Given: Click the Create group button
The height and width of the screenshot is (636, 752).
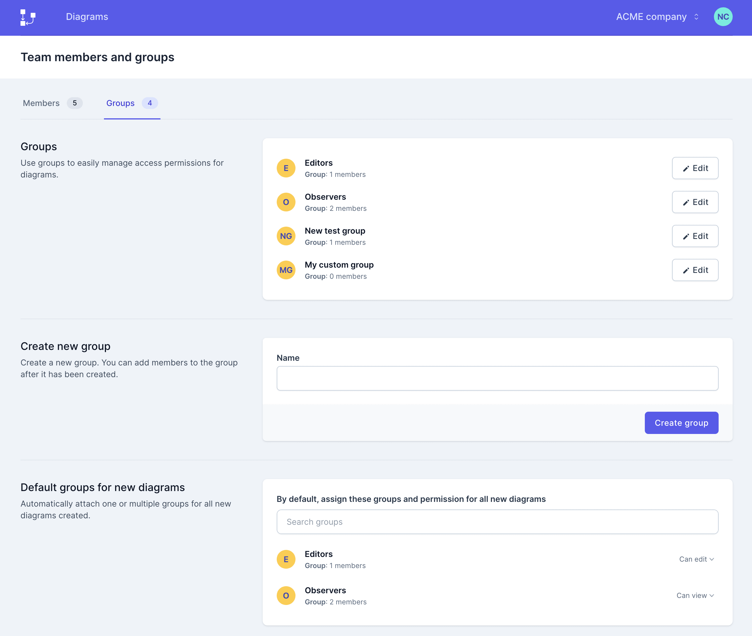Looking at the screenshot, I should pyautogui.click(x=681, y=423).
